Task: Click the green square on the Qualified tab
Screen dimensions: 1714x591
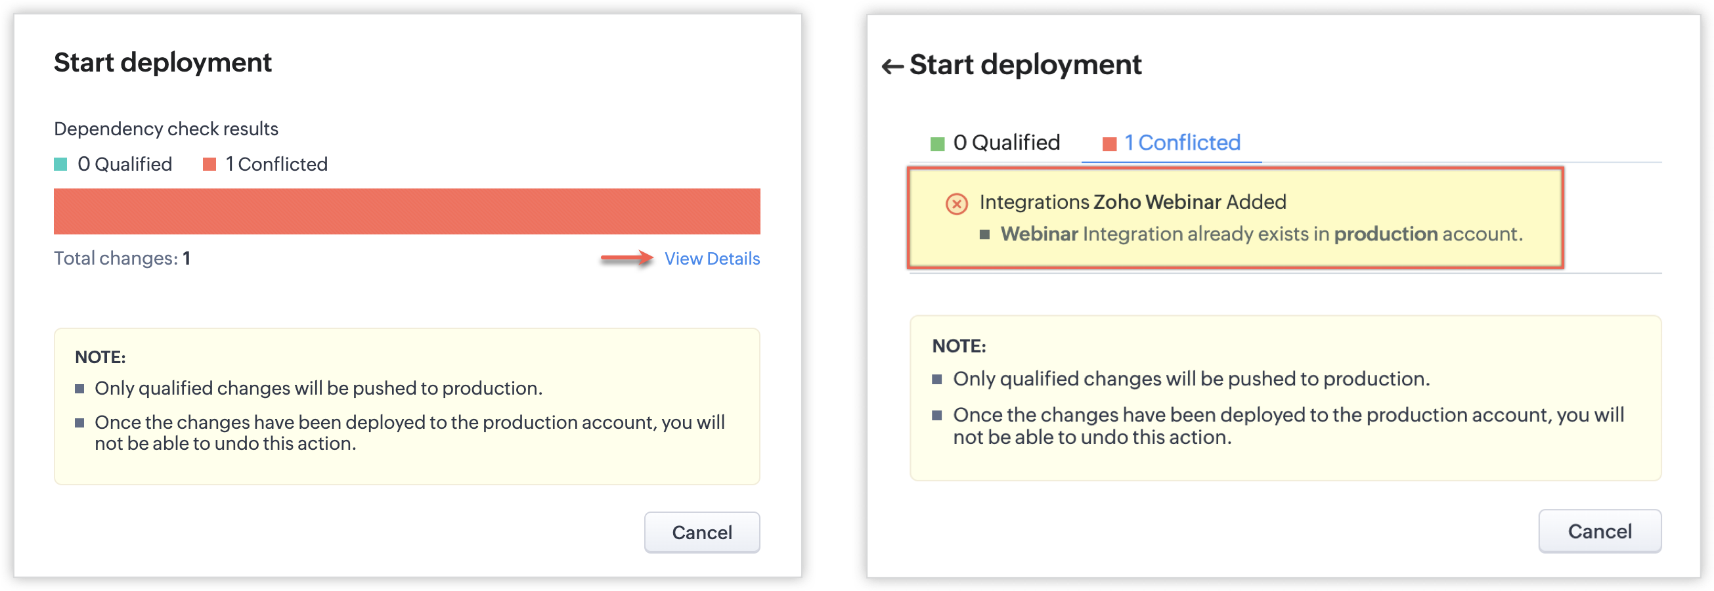Action: click(x=937, y=144)
